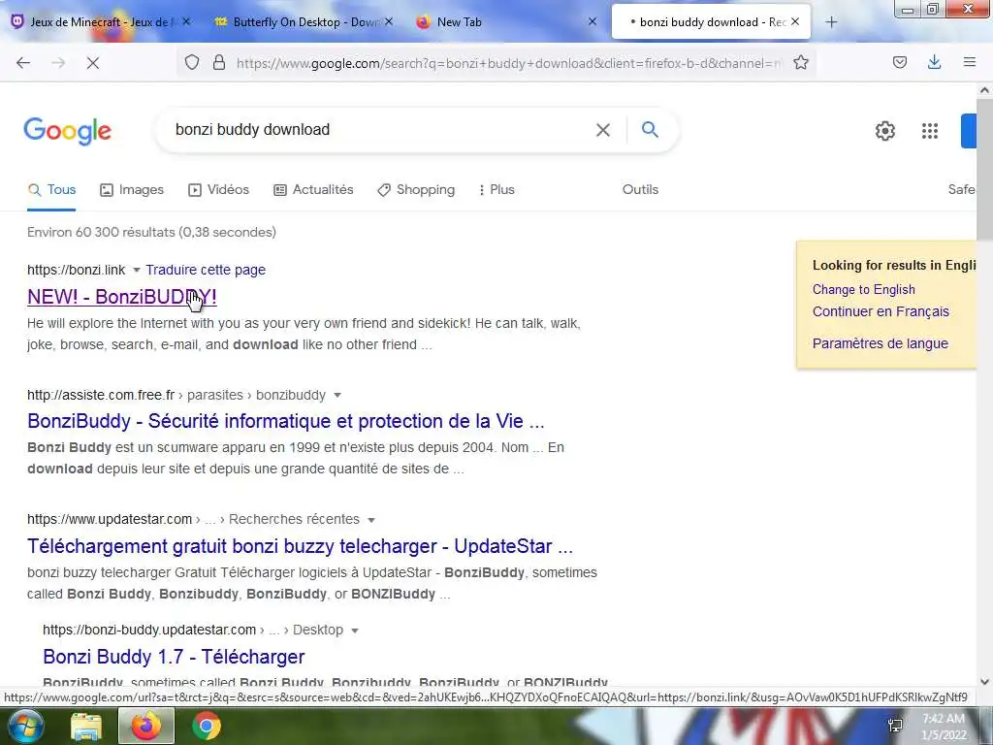The image size is (993, 745).
Task: Open File Explorer from the taskbar
Action: click(x=86, y=727)
